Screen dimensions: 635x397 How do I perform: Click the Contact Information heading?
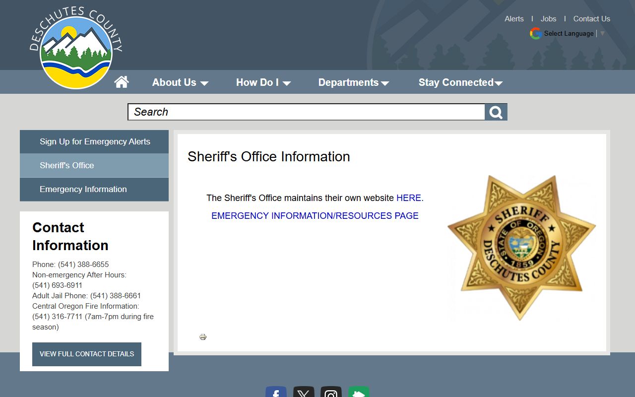[70, 236]
